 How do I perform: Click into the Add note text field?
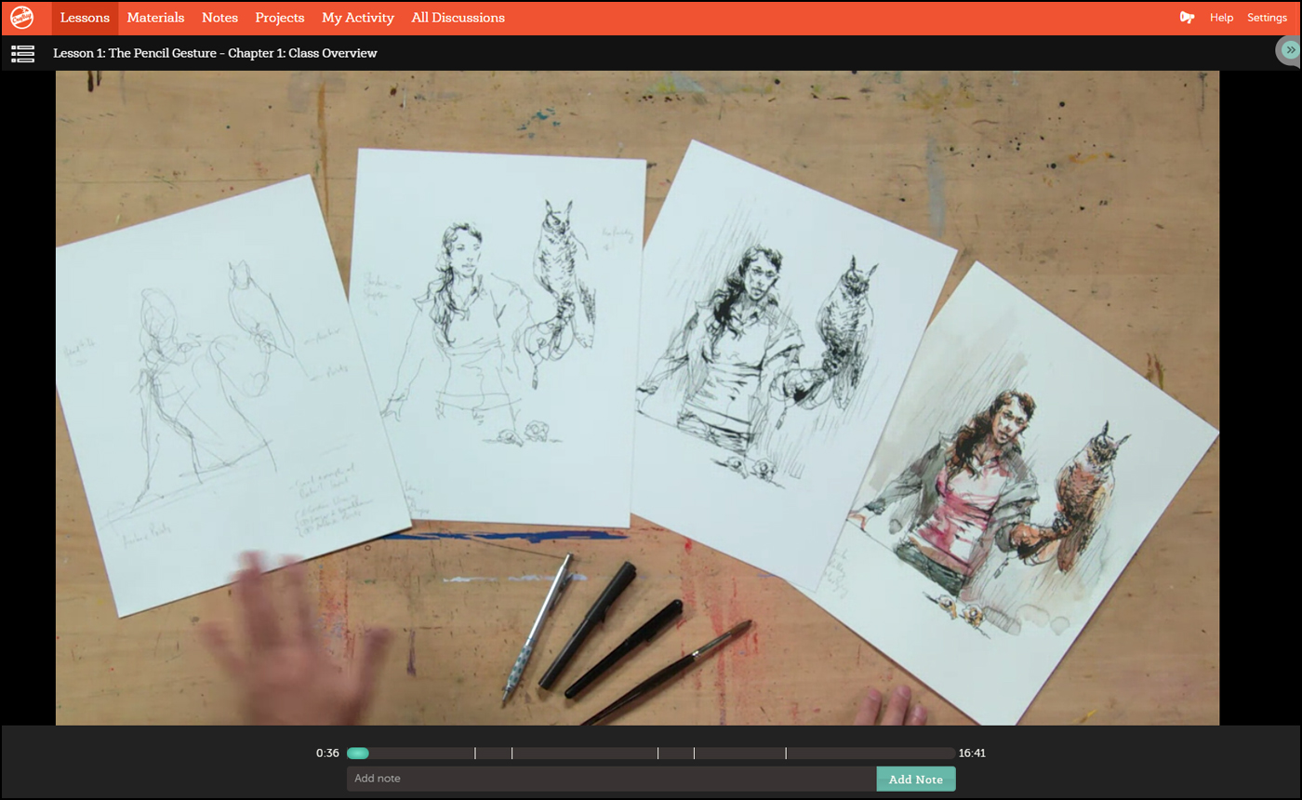pos(611,779)
